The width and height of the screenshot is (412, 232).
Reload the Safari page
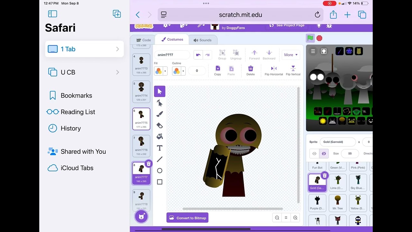tap(317, 15)
